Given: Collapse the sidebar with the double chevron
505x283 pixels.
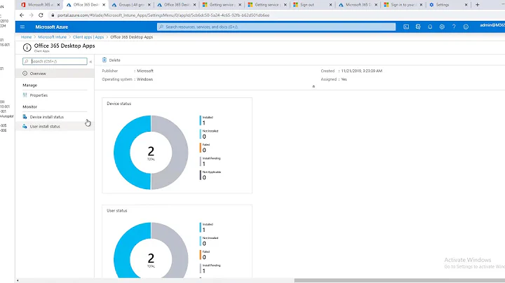Looking at the screenshot, I should point(90,62).
